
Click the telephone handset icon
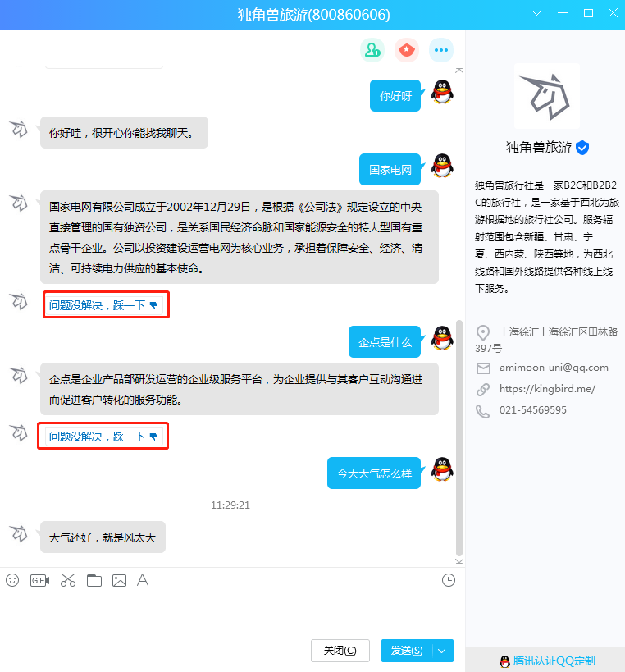coord(483,411)
